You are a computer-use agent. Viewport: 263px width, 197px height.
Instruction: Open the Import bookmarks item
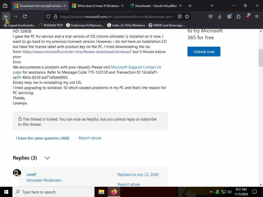tap(20, 25)
